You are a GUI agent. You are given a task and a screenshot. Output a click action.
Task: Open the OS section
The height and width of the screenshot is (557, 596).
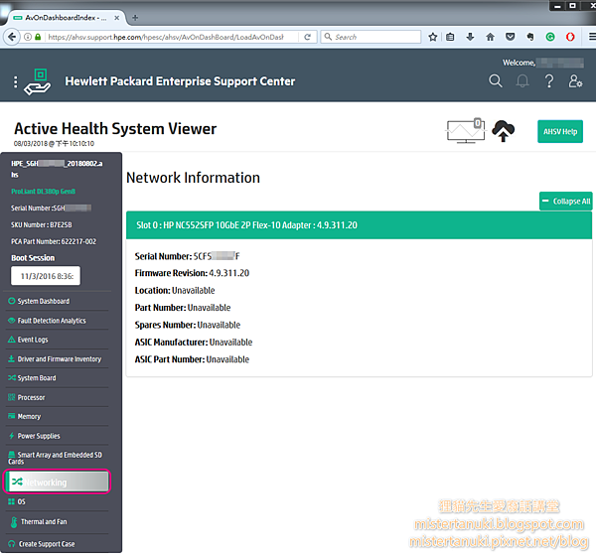pyautogui.click(x=21, y=502)
